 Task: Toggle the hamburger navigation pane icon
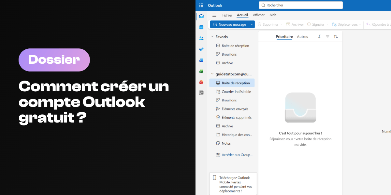(x=214, y=15)
